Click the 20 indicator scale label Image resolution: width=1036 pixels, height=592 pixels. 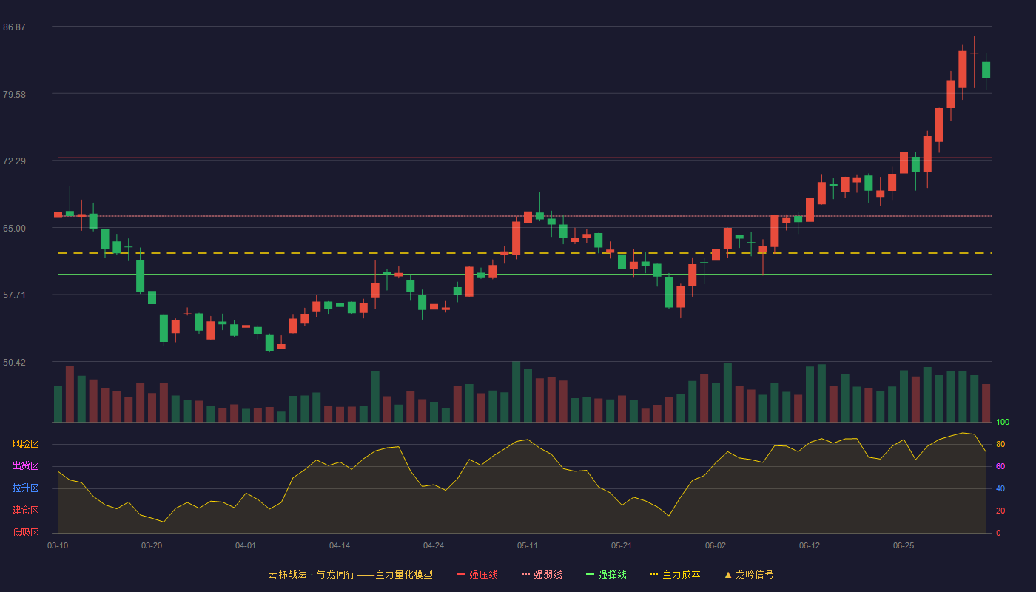click(1000, 511)
